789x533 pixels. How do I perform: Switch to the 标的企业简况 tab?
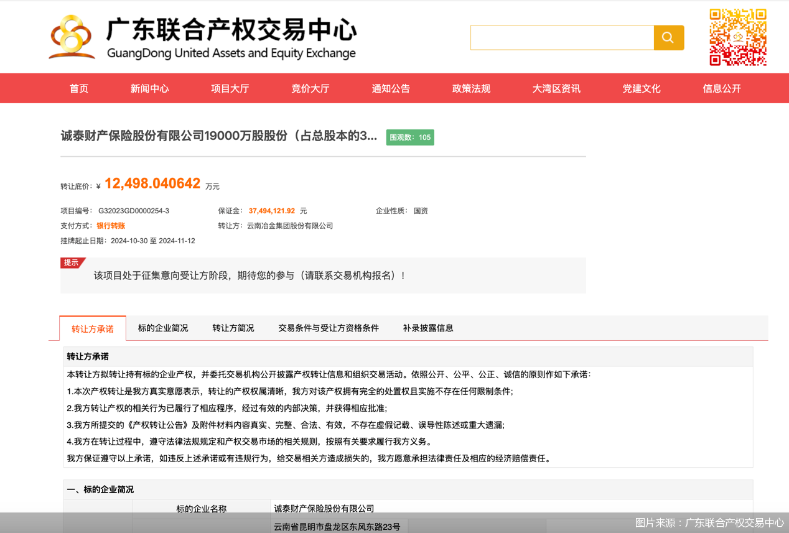click(x=163, y=328)
